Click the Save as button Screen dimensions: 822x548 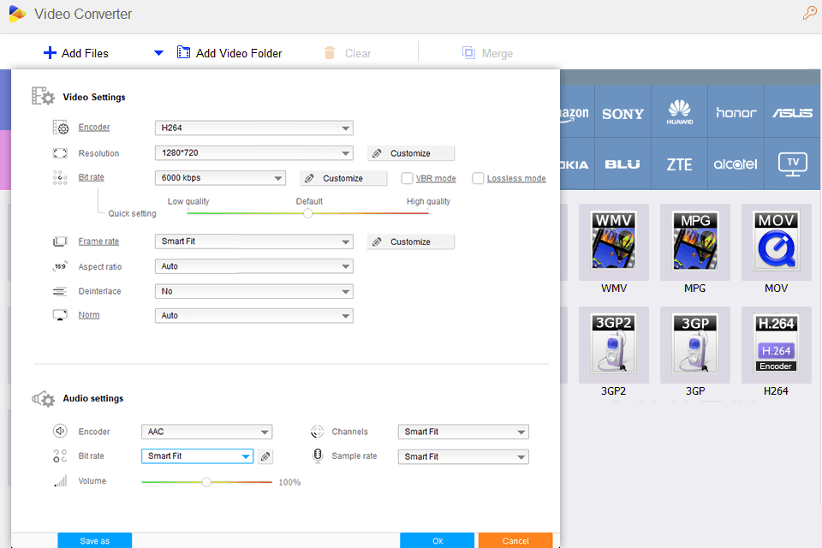[95, 540]
